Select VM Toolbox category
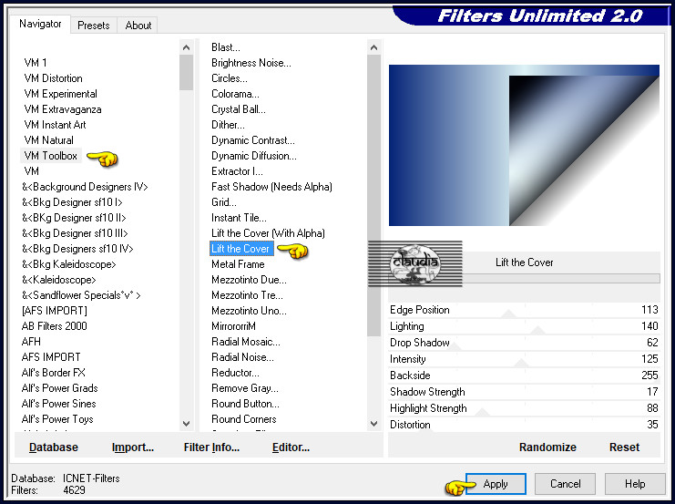This screenshot has height=504, width=675. point(51,156)
